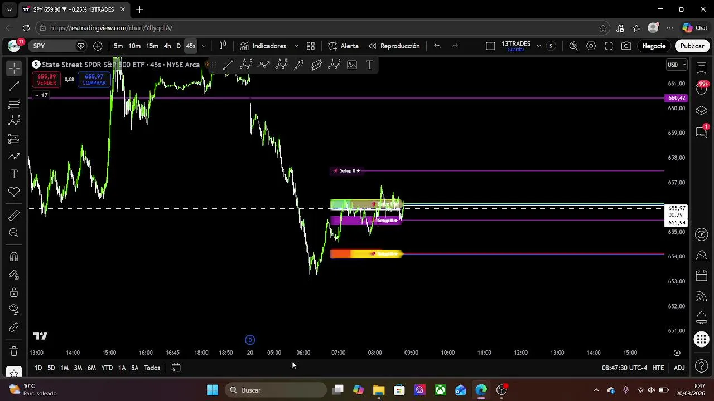Open the alerts panel with 99+ badge
Viewport: 714px width, 401px height.
coord(702,89)
